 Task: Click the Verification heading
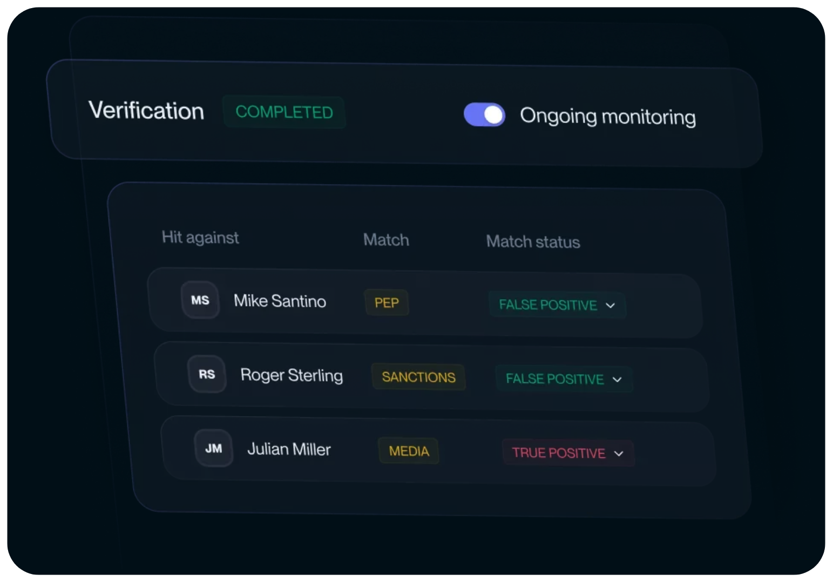146,111
